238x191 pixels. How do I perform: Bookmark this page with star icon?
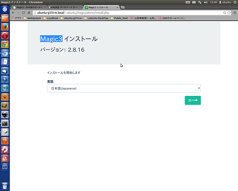click(x=229, y=13)
